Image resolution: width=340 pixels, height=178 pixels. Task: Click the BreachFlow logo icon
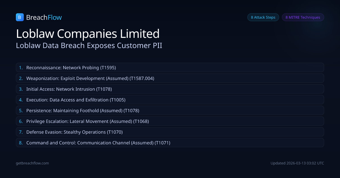pos(20,17)
